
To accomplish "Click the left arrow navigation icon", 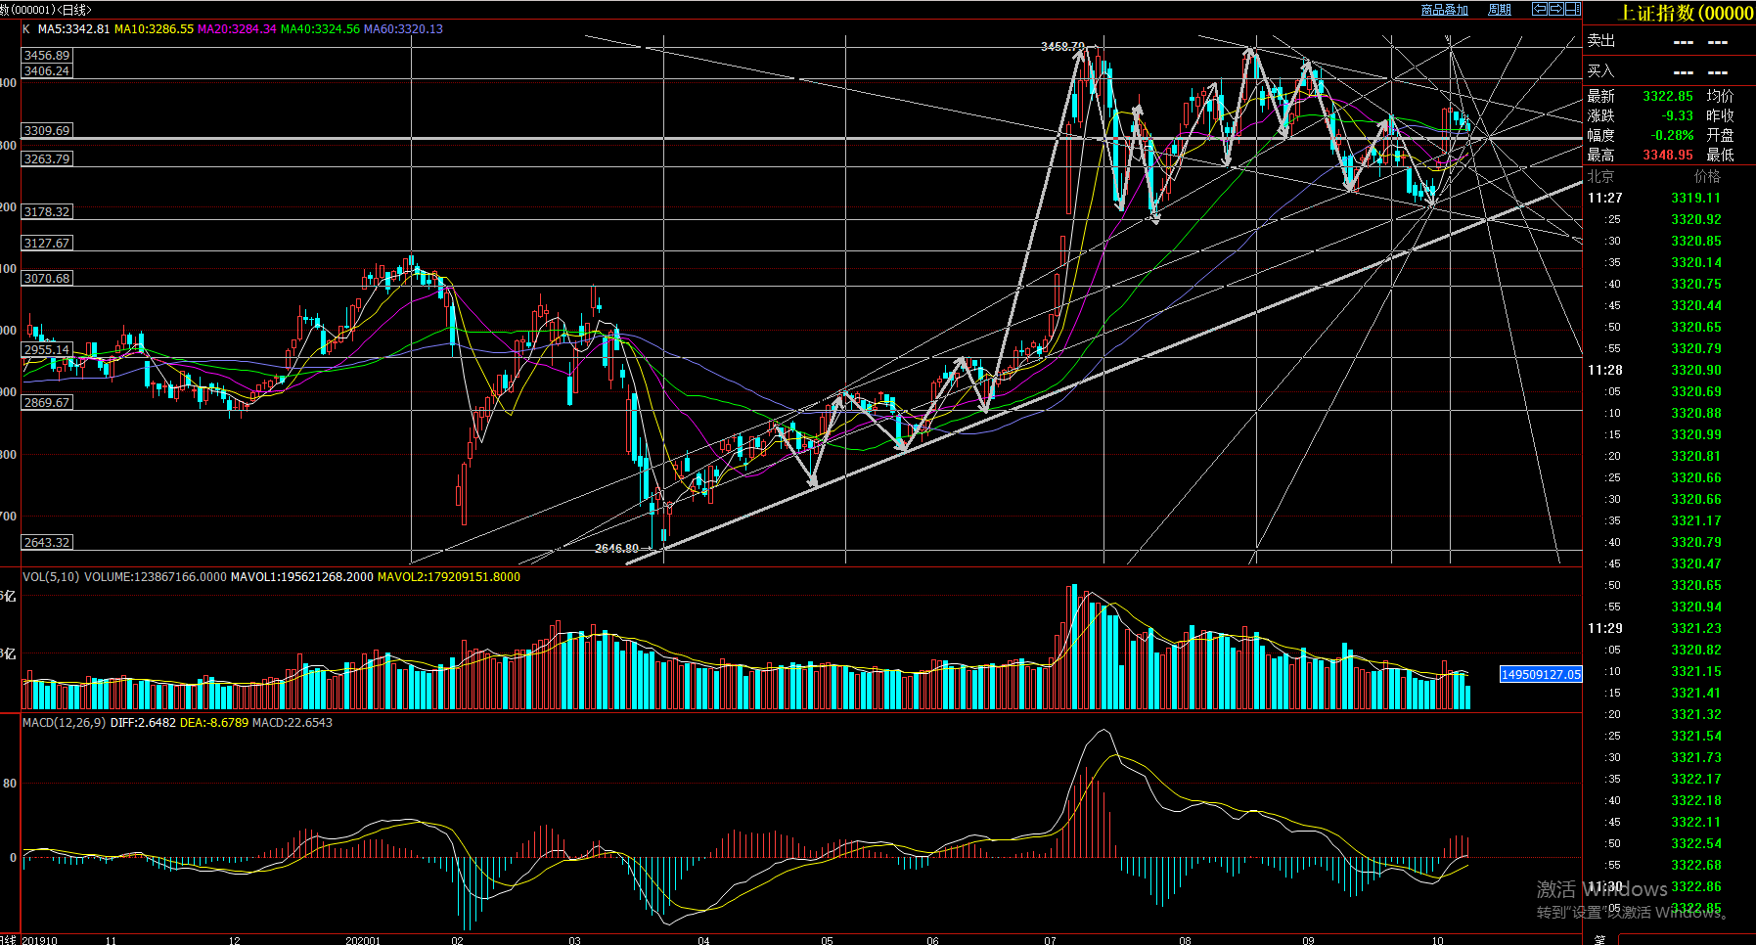I will [1539, 9].
